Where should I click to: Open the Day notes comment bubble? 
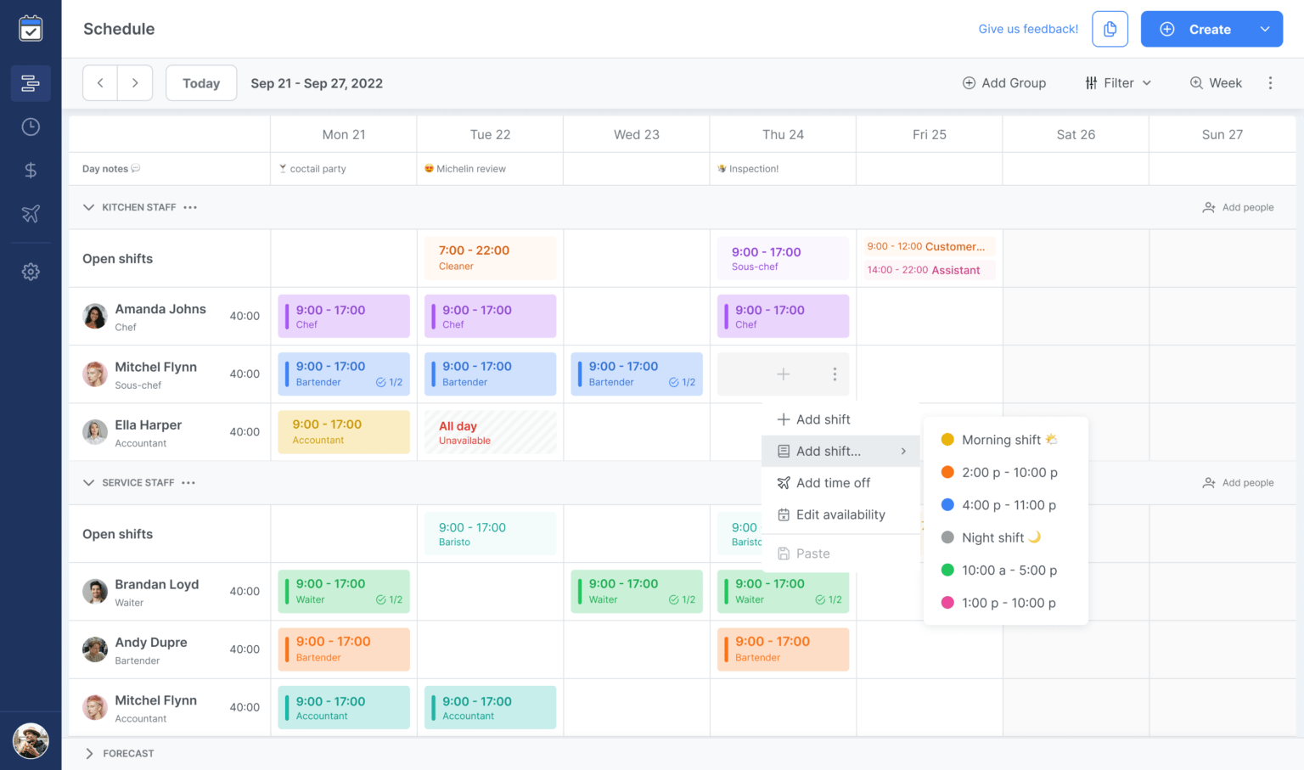136,168
